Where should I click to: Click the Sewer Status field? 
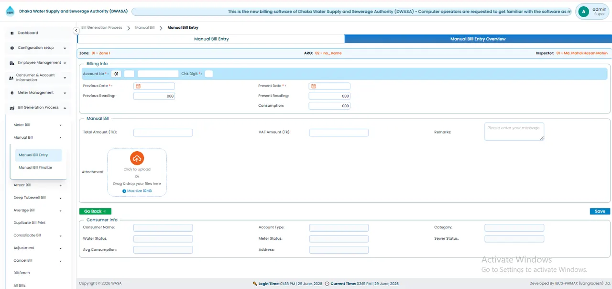click(514, 239)
